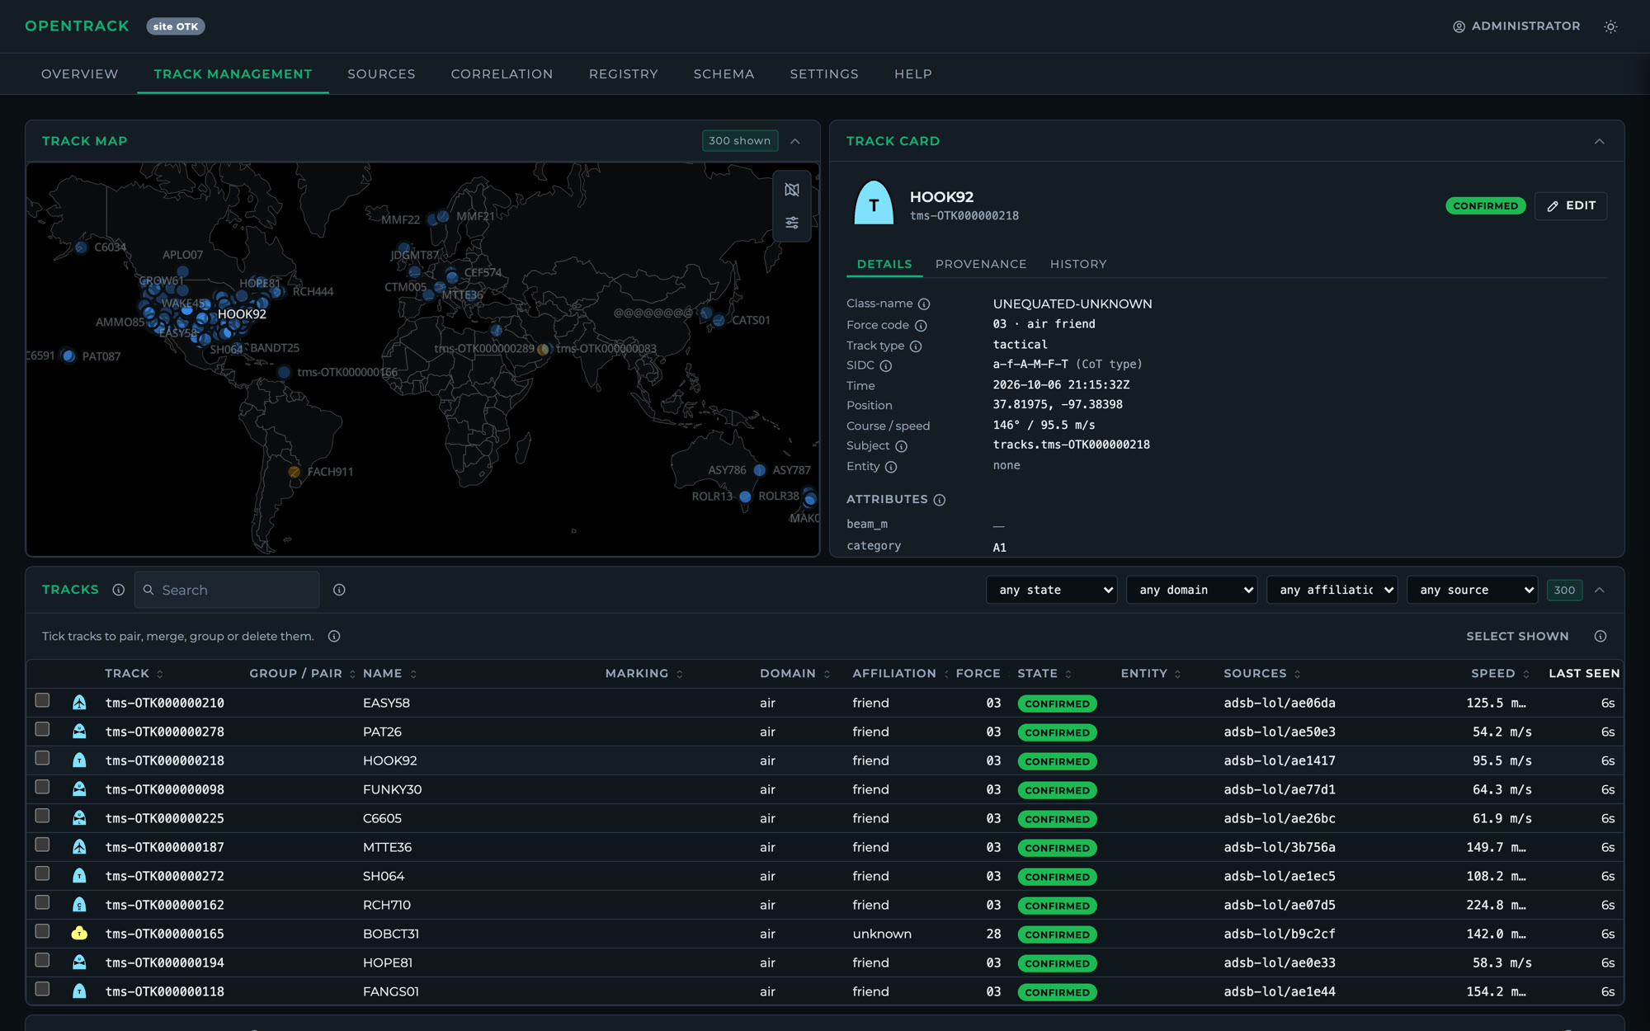The width and height of the screenshot is (1650, 1031).
Task: Switch to the History tab
Action: pyautogui.click(x=1078, y=264)
